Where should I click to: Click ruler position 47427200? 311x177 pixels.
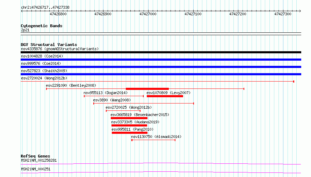point(238,14)
